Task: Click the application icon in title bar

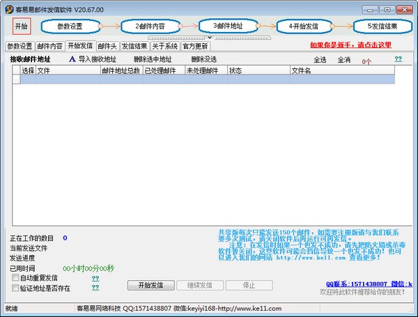Action: (8, 6)
